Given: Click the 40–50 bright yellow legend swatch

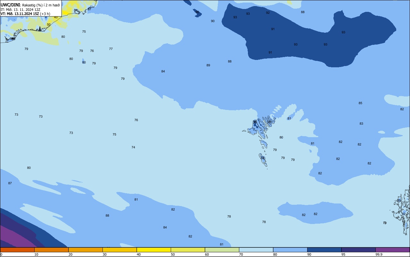Looking at the screenshot, I should coord(154,250).
